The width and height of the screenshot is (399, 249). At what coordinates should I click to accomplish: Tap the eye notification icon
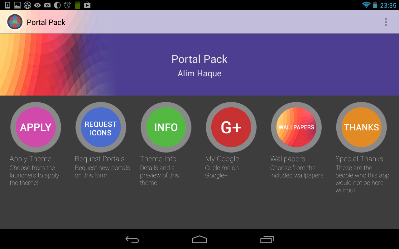(x=37, y=5)
